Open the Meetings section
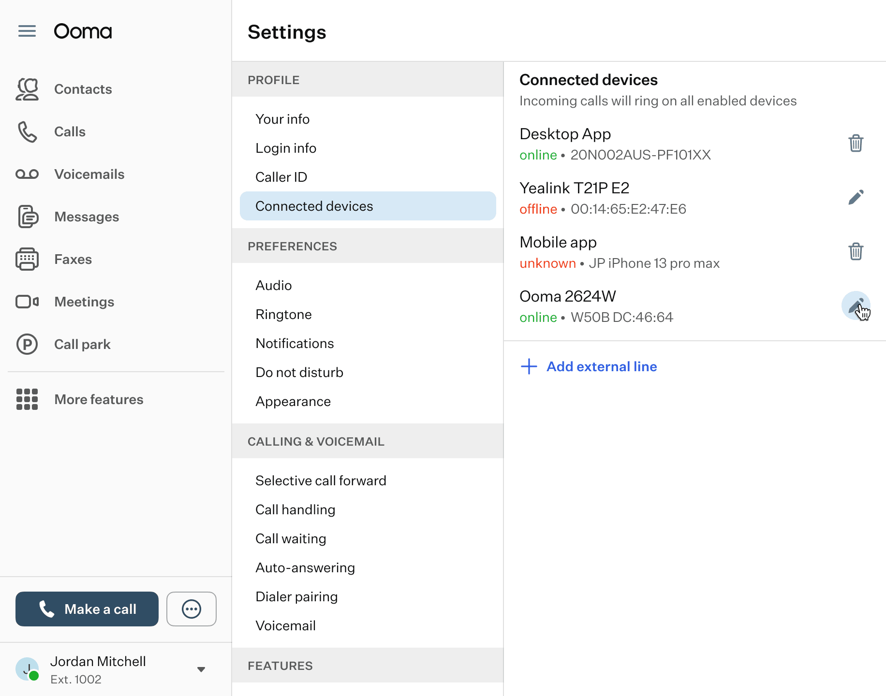Screen dimensions: 886x696 (x=84, y=302)
